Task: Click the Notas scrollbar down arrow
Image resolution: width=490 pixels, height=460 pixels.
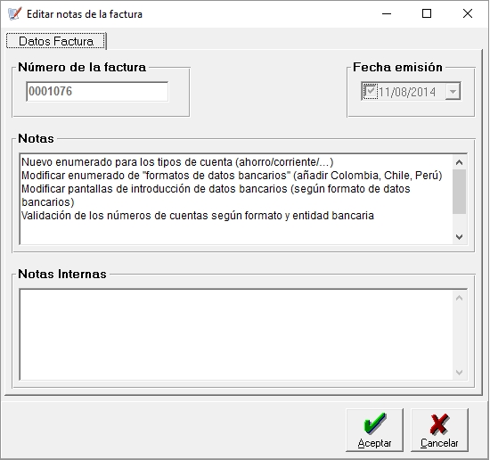Action: point(459,237)
